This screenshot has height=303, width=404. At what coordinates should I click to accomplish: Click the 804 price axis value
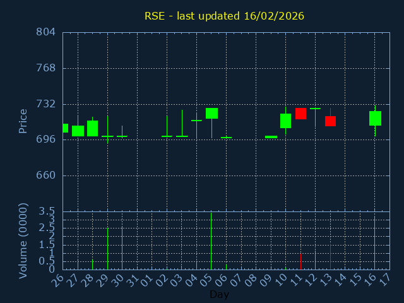point(45,32)
